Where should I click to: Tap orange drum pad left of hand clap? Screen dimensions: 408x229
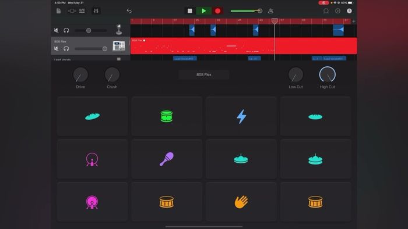(x=167, y=202)
